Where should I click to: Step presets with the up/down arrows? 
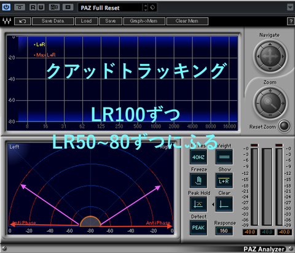(x=146, y=8)
